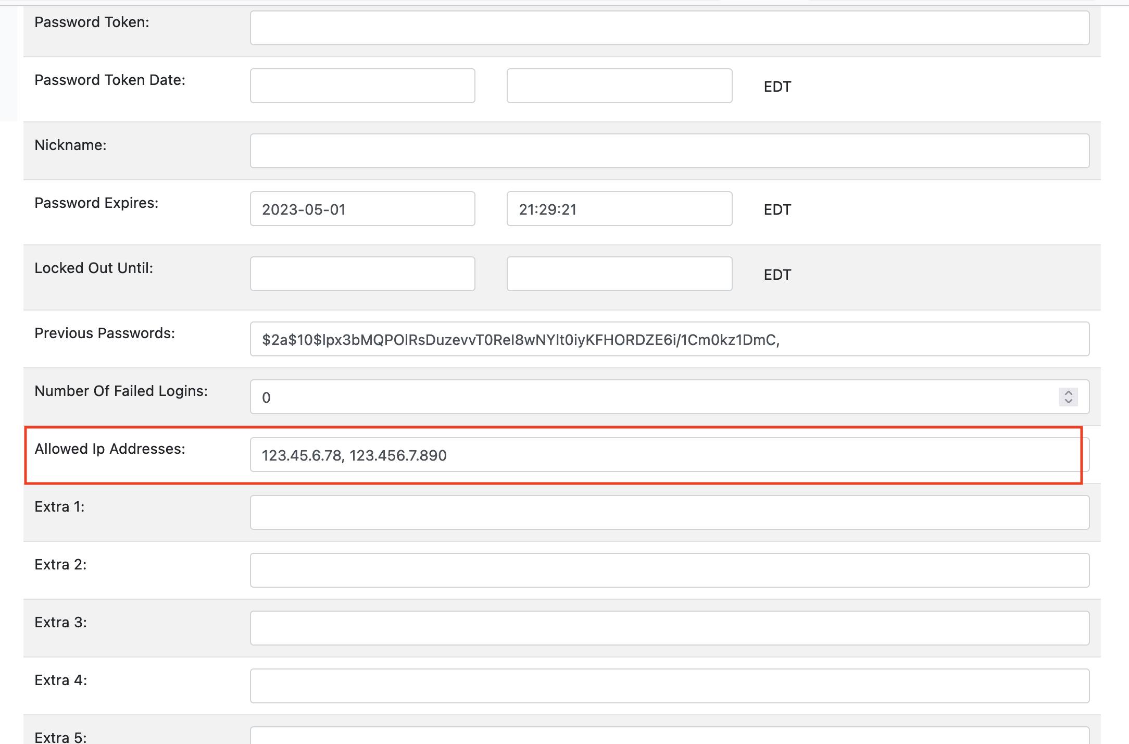1129x744 pixels.
Task: Select the Locked Out Until time field
Action: [619, 274]
